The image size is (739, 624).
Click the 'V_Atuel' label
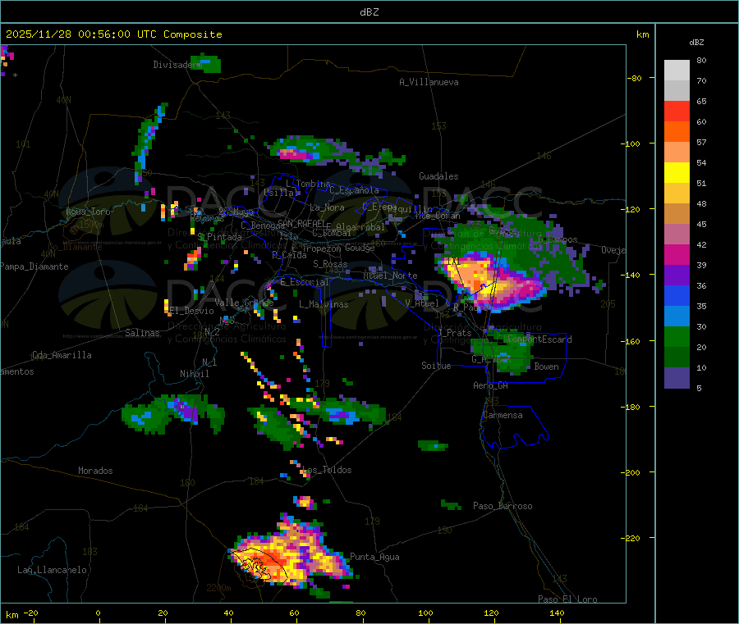[x=422, y=303]
